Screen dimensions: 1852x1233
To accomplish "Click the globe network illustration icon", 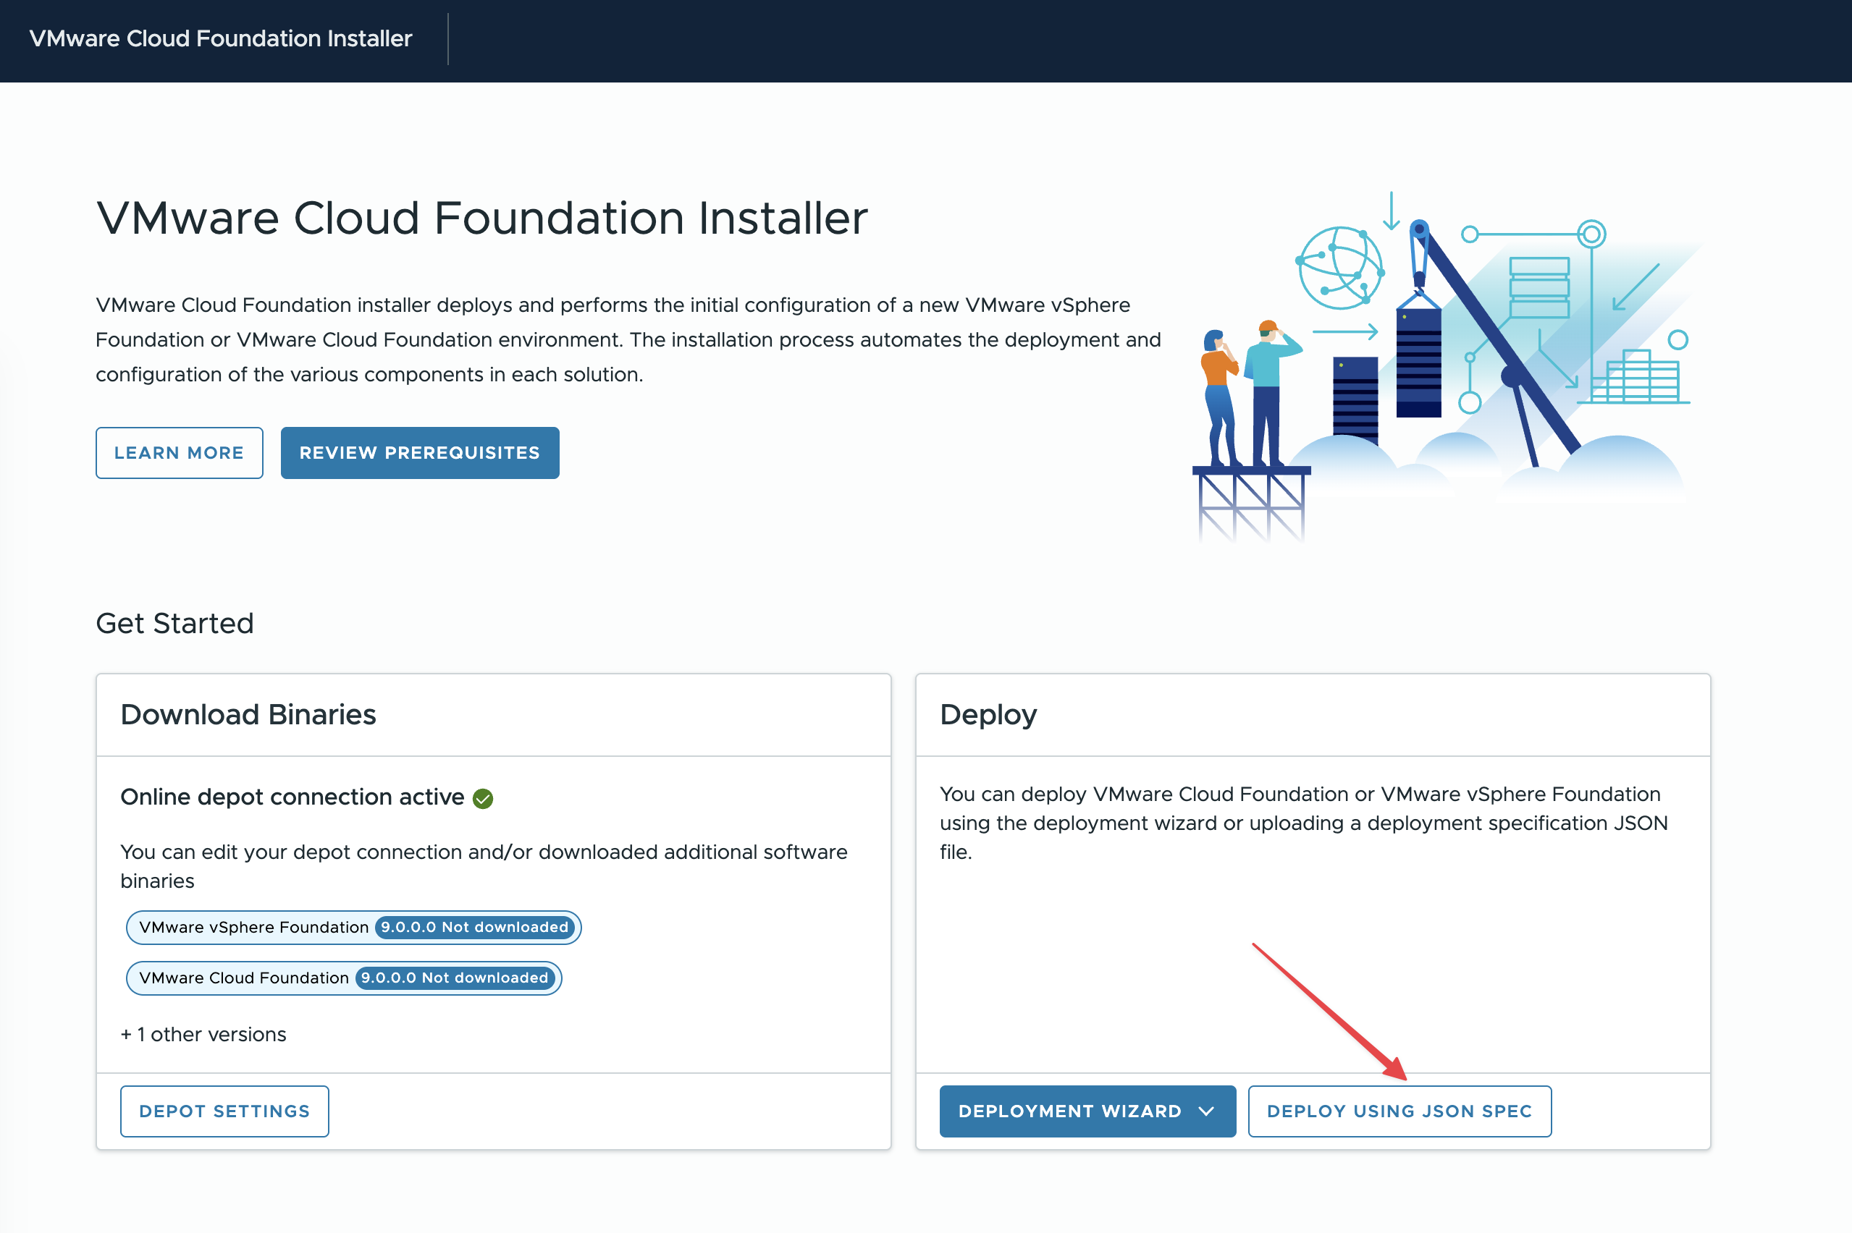I will (x=1340, y=268).
